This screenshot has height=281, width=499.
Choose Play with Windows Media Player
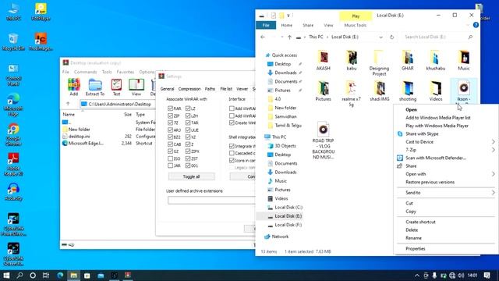pyautogui.click(x=437, y=126)
